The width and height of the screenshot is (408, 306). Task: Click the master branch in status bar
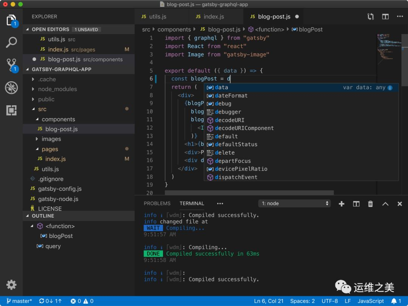pyautogui.click(x=20, y=301)
